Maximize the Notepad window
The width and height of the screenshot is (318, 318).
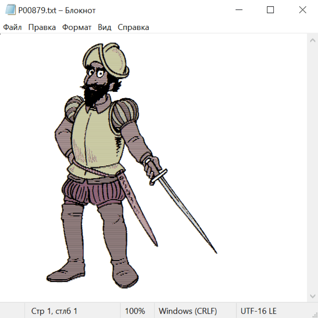pos(270,10)
